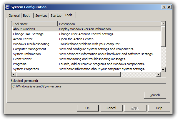Click the Selected command text field
178x120 pixels.
click(x=89, y=87)
